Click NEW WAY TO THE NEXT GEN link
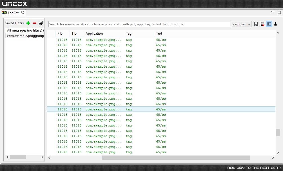The image size is (283, 171). click(x=254, y=168)
